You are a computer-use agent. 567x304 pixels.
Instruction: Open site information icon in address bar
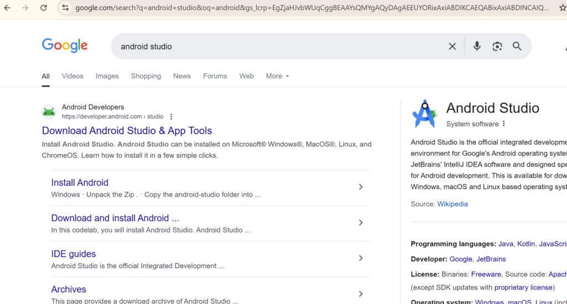(65, 8)
